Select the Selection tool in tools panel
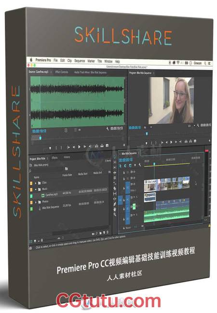 tap(115, 157)
